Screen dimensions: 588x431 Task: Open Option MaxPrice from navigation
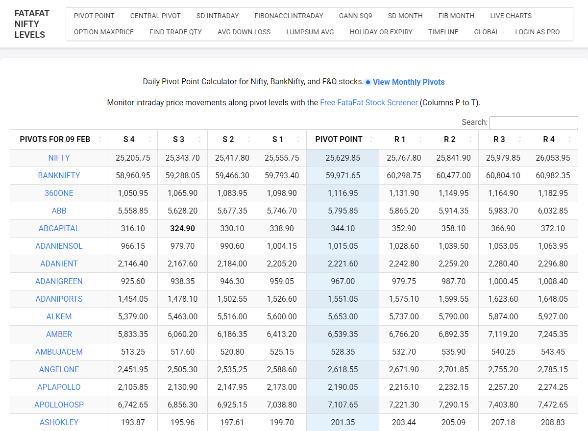[x=103, y=32]
